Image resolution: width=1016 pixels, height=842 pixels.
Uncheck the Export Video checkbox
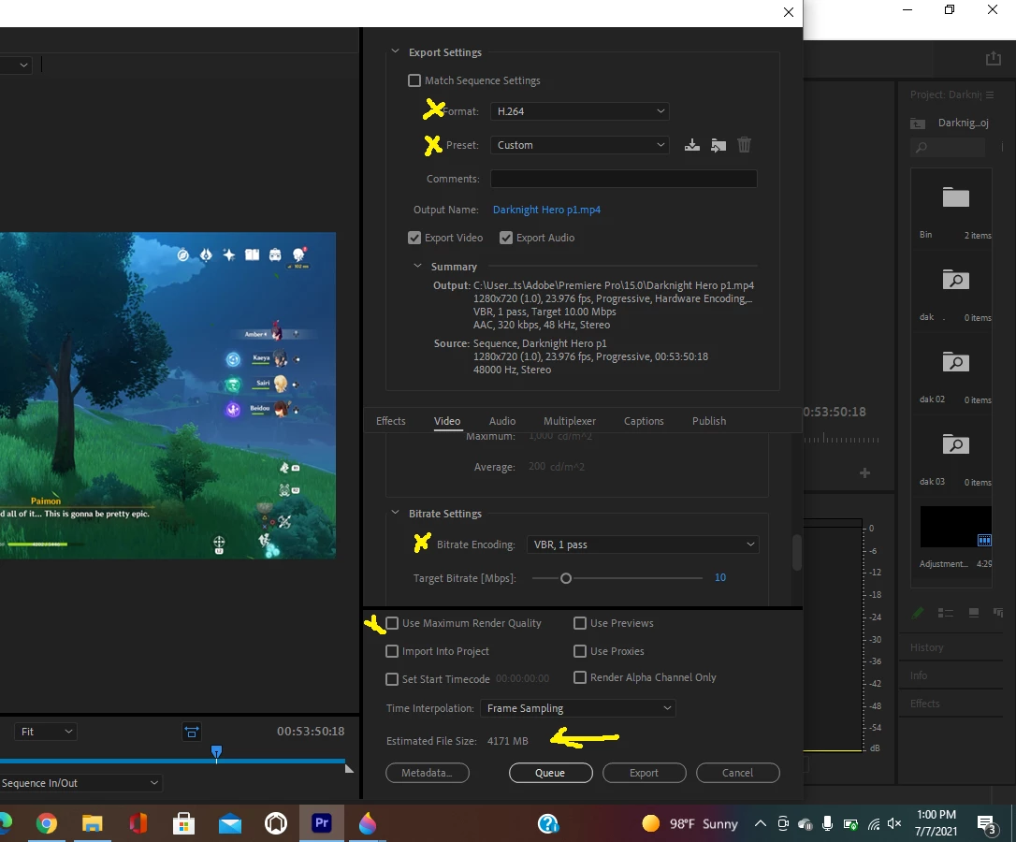(414, 238)
